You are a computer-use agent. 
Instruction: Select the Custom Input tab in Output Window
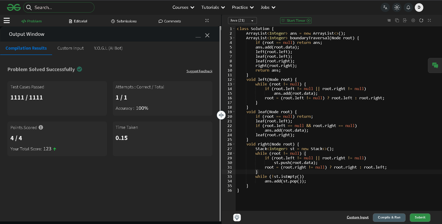70,48
